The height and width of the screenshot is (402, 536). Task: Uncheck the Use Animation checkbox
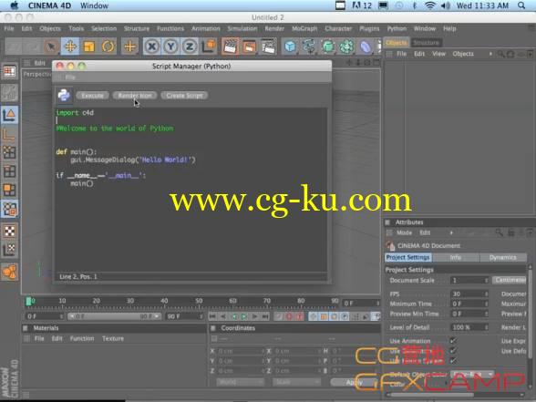pyautogui.click(x=453, y=341)
